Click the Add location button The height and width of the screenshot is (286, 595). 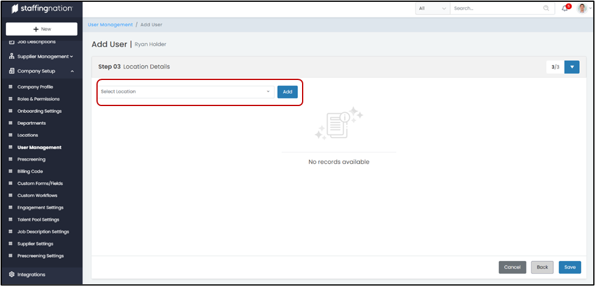287,91
